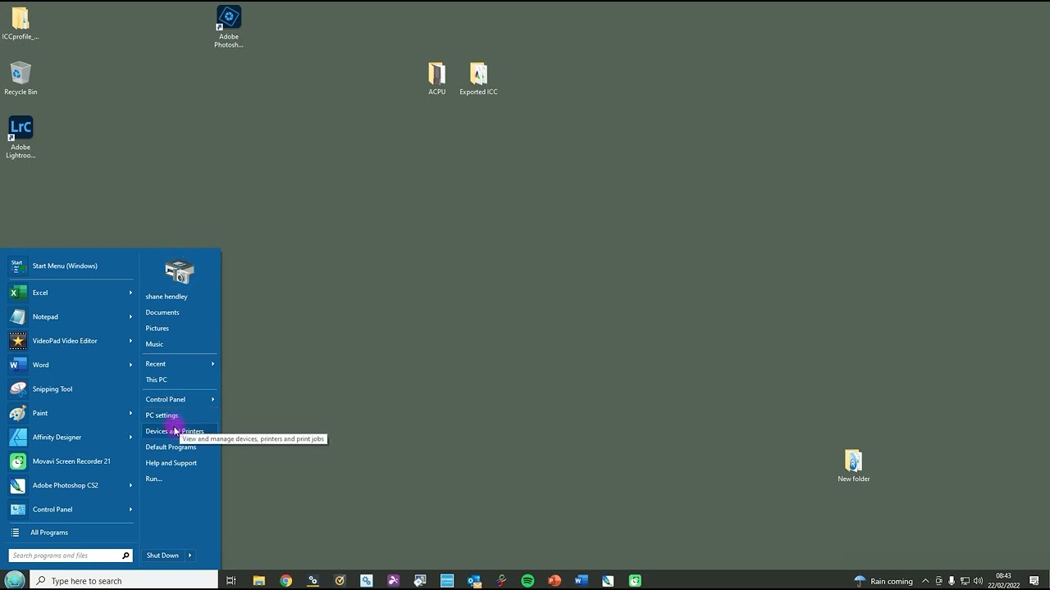Open Spotify from the taskbar

click(527, 581)
